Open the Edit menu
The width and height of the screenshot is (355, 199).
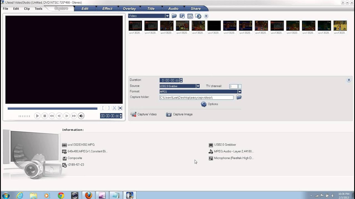click(x=16, y=9)
